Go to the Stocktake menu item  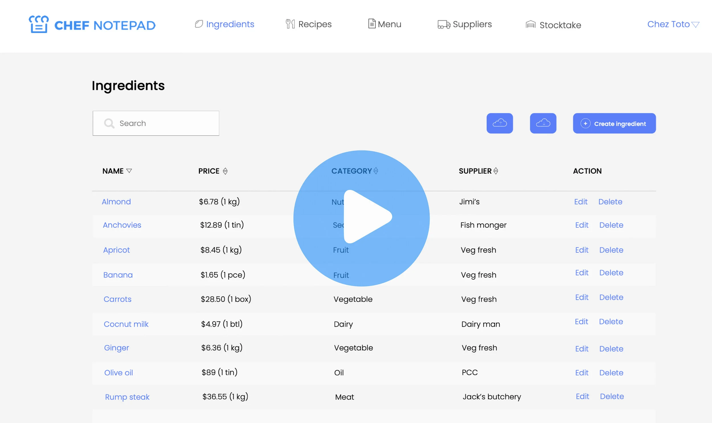(x=560, y=25)
